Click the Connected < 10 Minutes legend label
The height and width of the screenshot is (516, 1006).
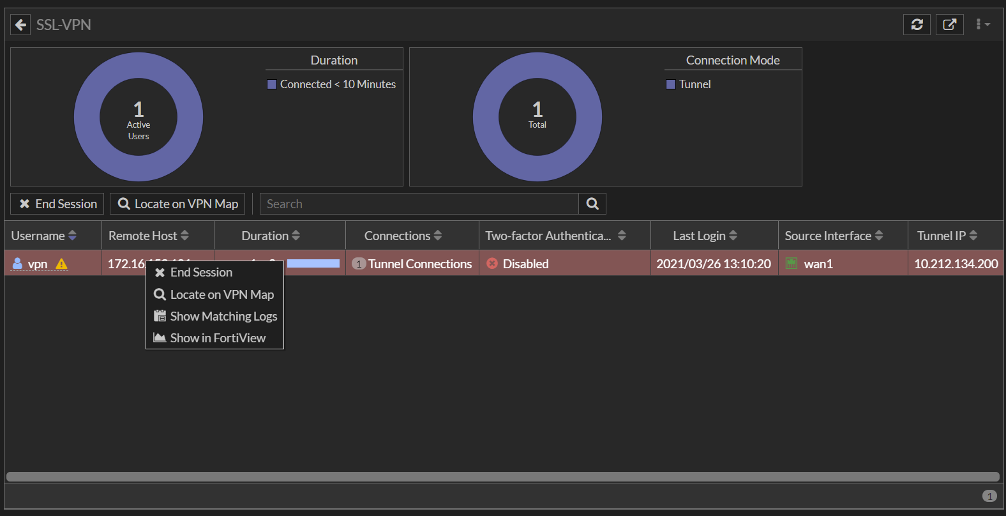coord(338,84)
